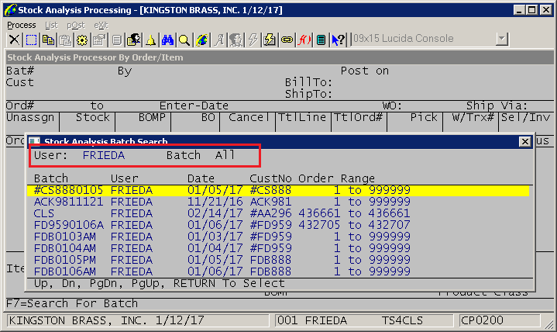Click the notes-with-person-head icon

coord(133,40)
